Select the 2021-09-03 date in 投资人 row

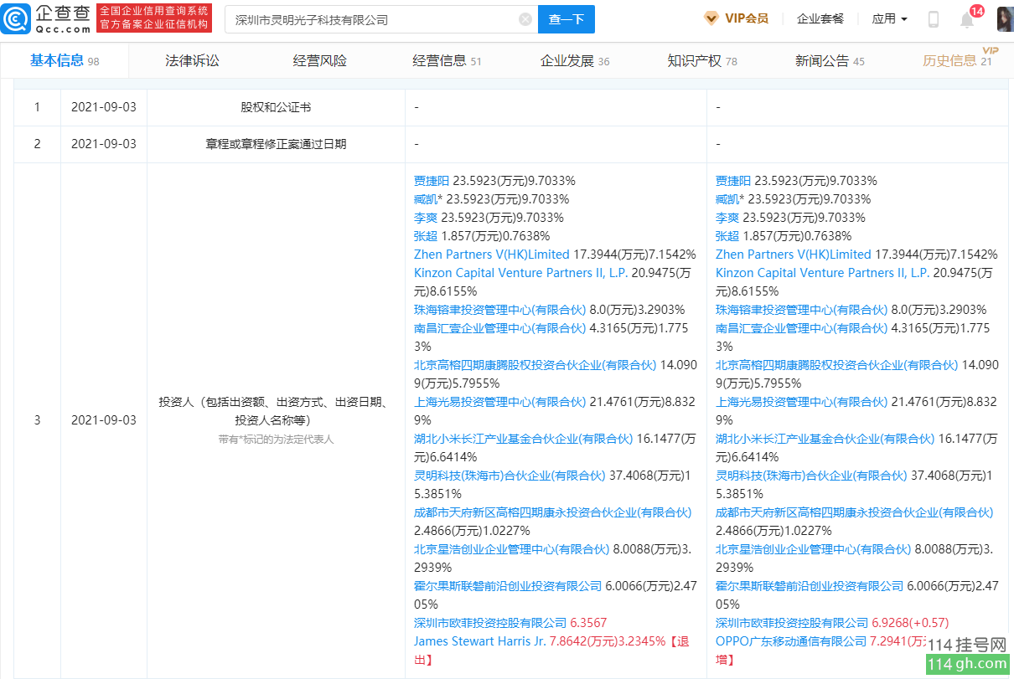104,420
